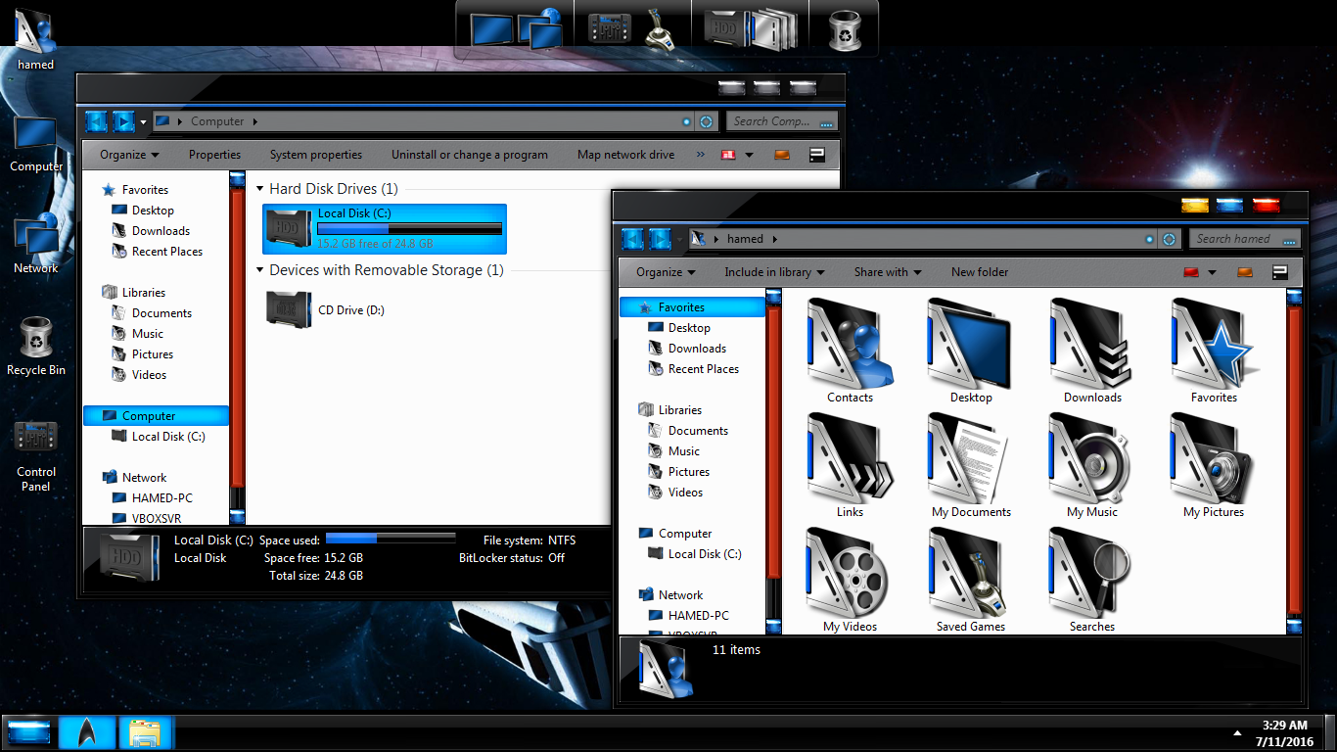Collapse the Hard Disk Drives group
Screen dimensions: 1337x752
(260, 189)
